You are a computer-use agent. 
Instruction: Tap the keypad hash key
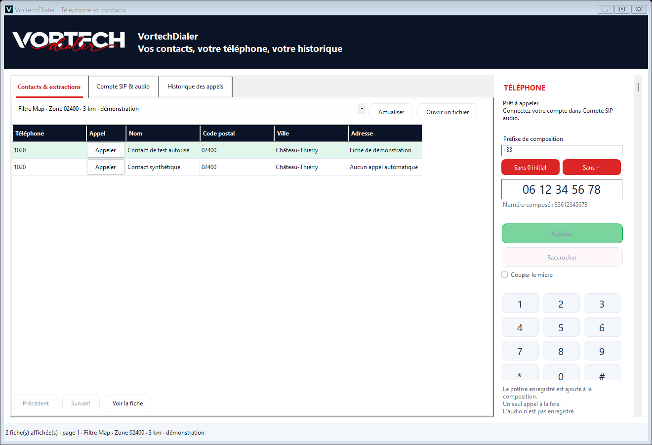(x=602, y=373)
